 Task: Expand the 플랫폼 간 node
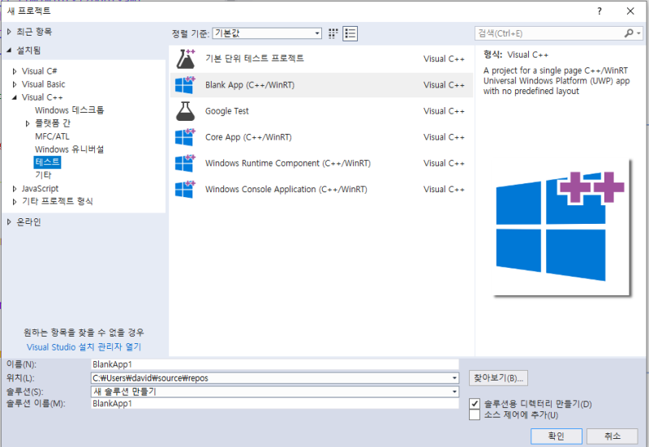(28, 123)
